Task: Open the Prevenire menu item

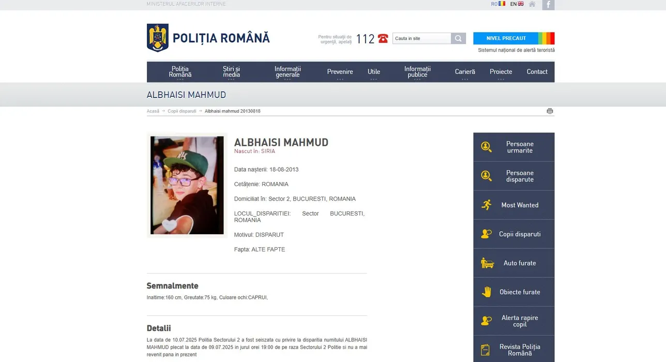Action: click(x=340, y=72)
